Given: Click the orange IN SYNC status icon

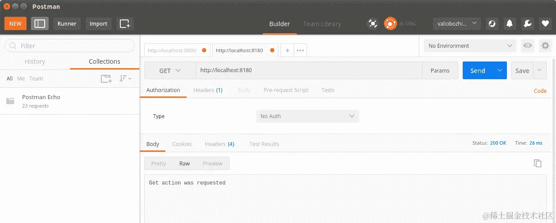Looking at the screenshot, I should (x=390, y=23).
